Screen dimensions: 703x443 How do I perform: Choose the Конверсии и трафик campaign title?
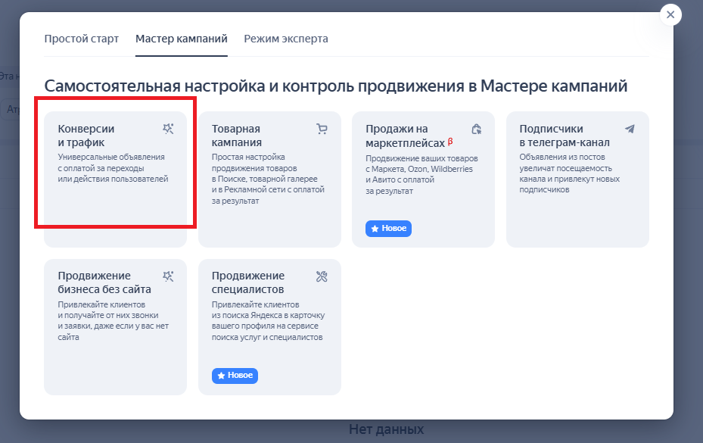(x=86, y=136)
